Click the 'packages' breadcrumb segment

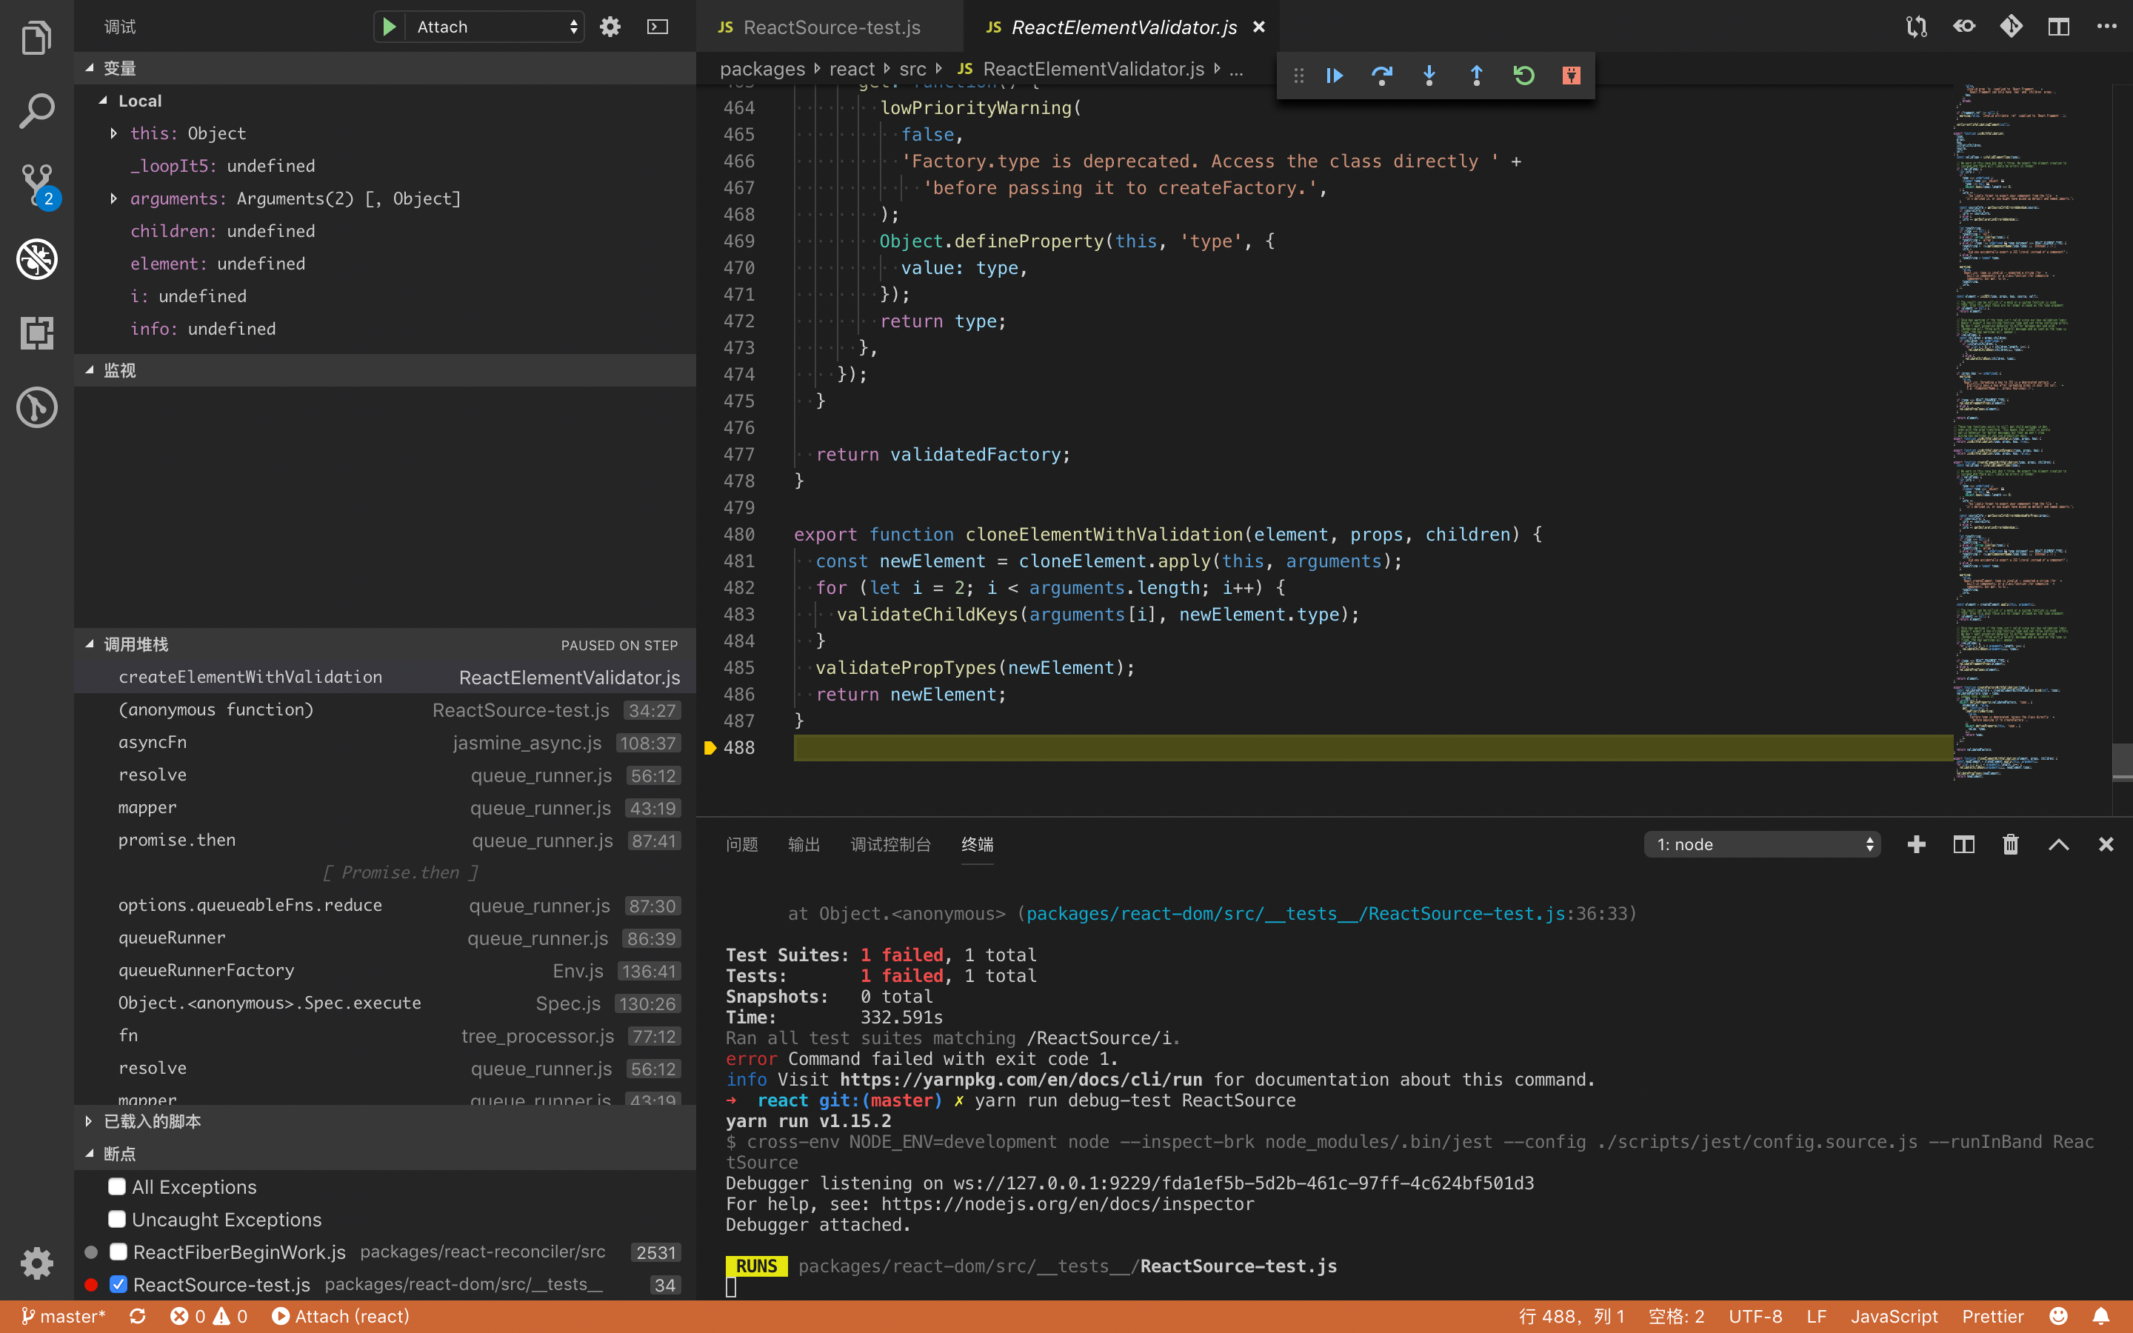(x=761, y=69)
